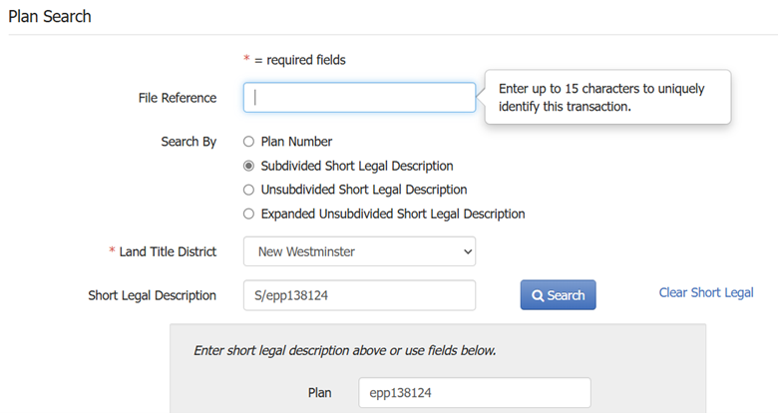Click the Plan Search page heading
The width and height of the screenshot is (778, 413).
point(50,16)
